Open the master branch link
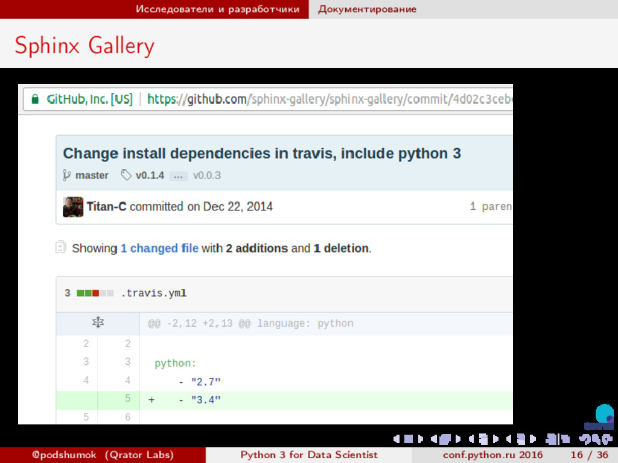Image resolution: width=618 pixels, height=463 pixels. point(92,175)
